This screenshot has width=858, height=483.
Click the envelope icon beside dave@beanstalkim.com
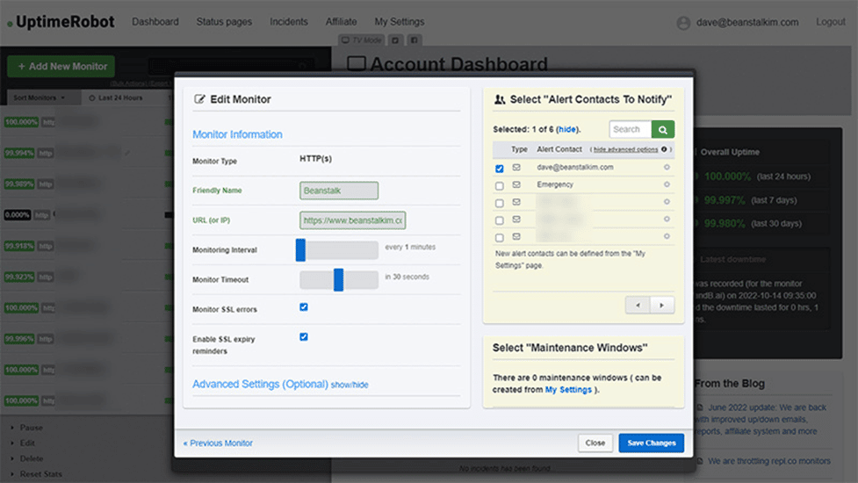coord(516,167)
